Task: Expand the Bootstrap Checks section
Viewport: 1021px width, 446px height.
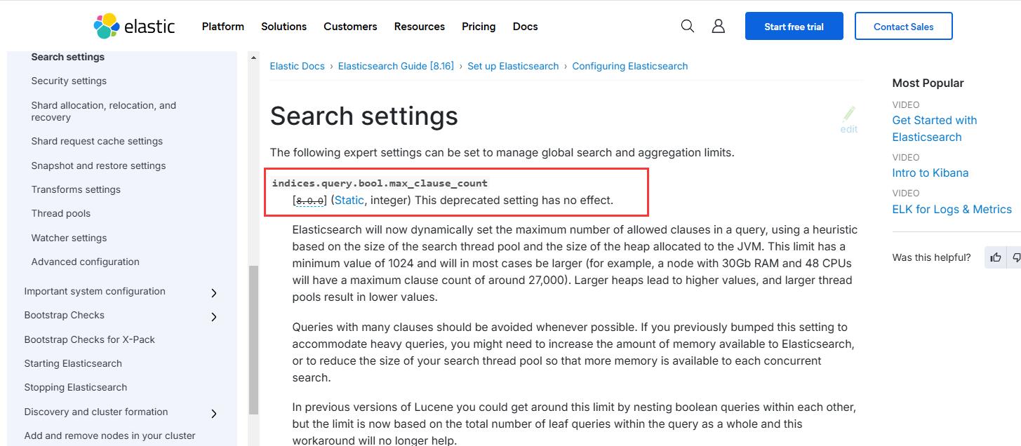Action: [x=214, y=317]
